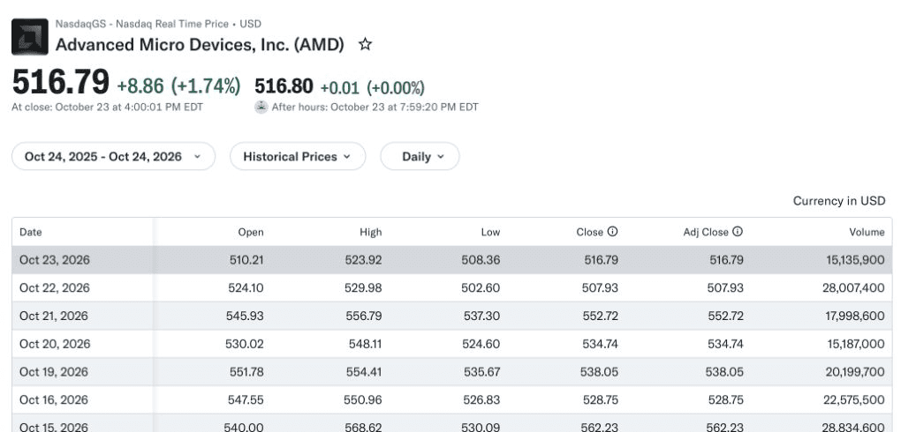Click the Close column header text
901x432 pixels.
click(589, 233)
